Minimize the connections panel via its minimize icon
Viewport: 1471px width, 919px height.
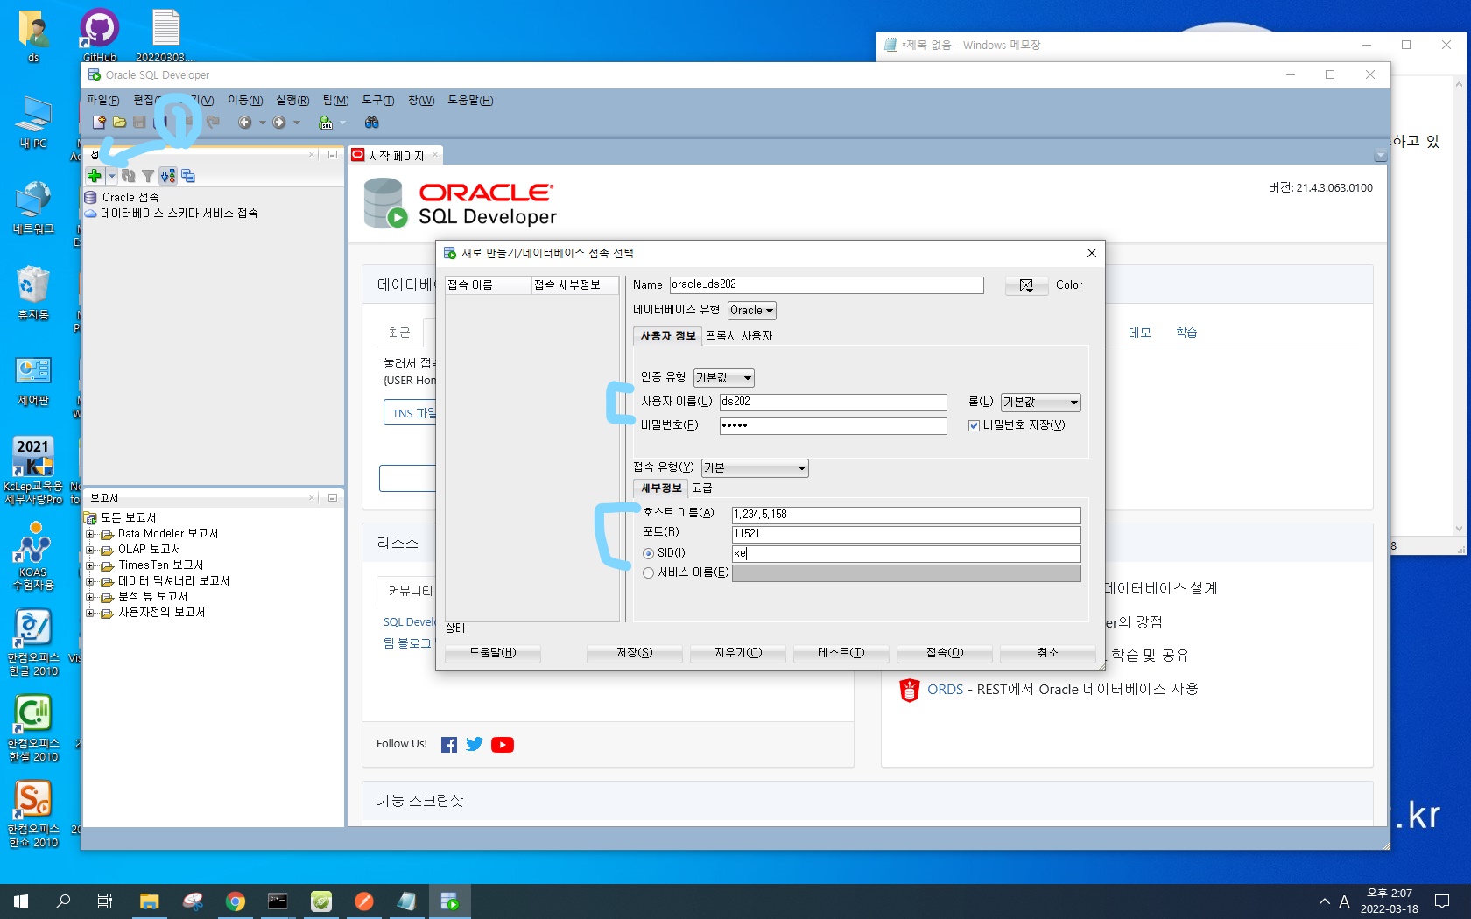click(333, 155)
